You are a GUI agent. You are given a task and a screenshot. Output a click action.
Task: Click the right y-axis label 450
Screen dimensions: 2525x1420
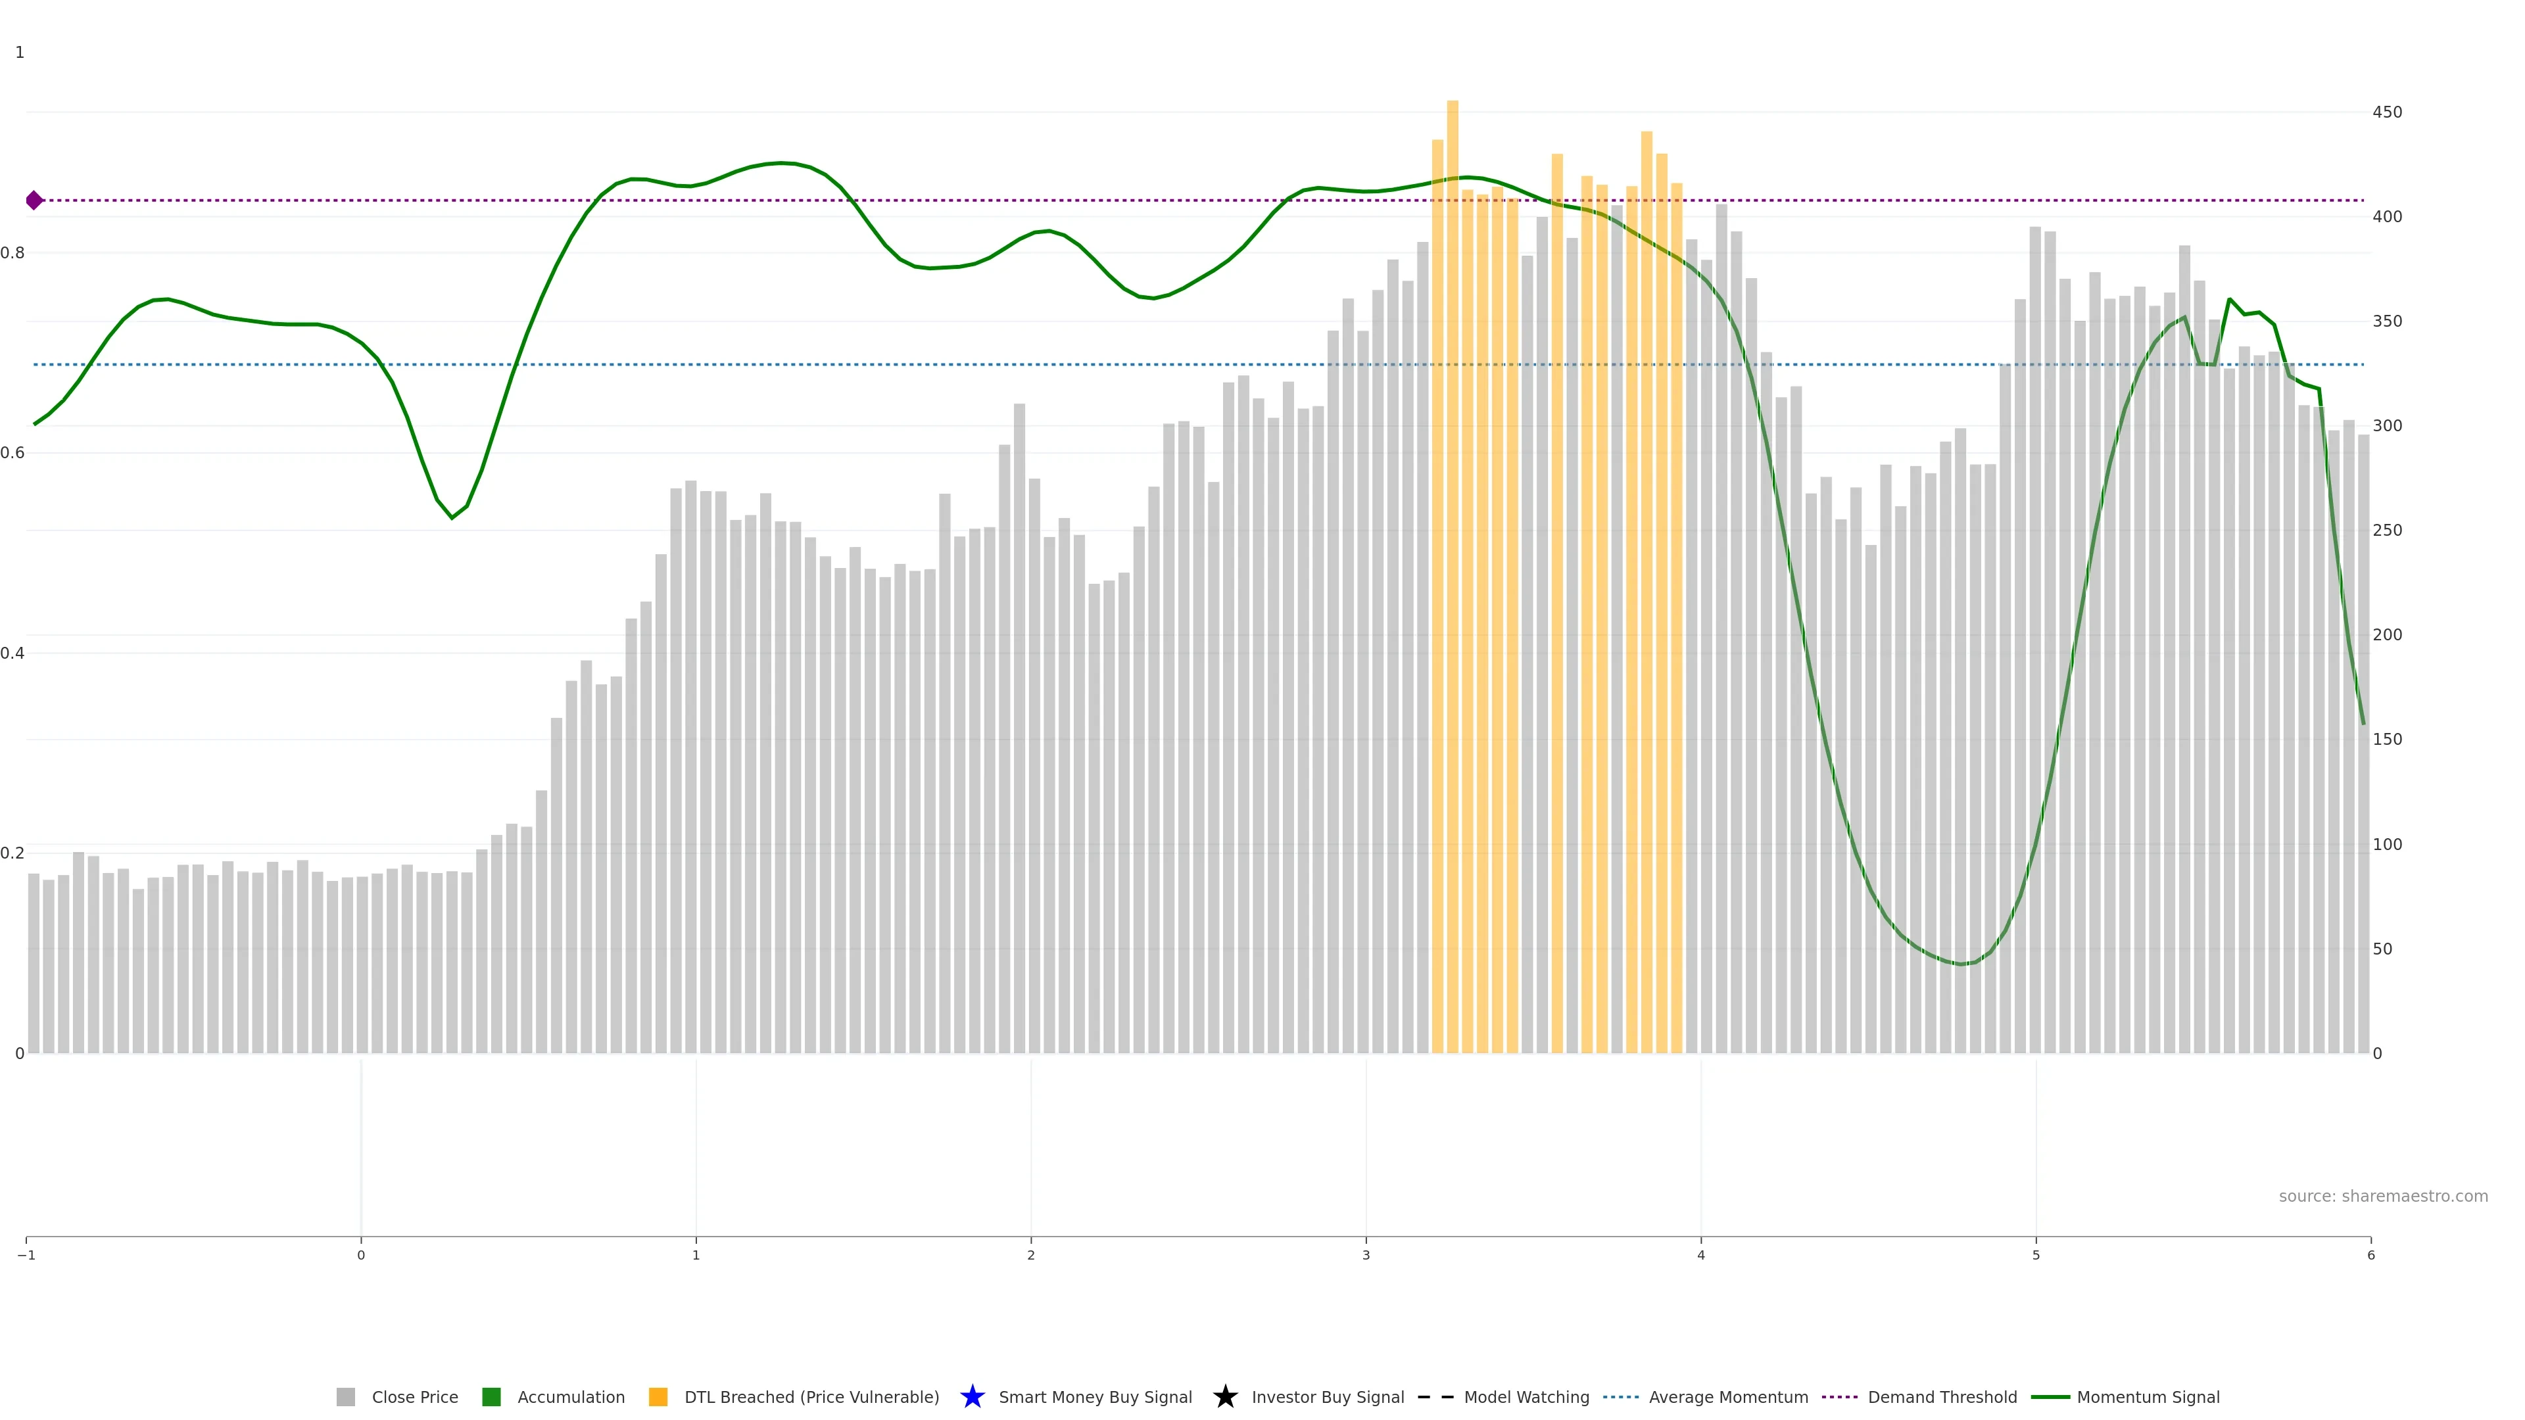(2387, 112)
